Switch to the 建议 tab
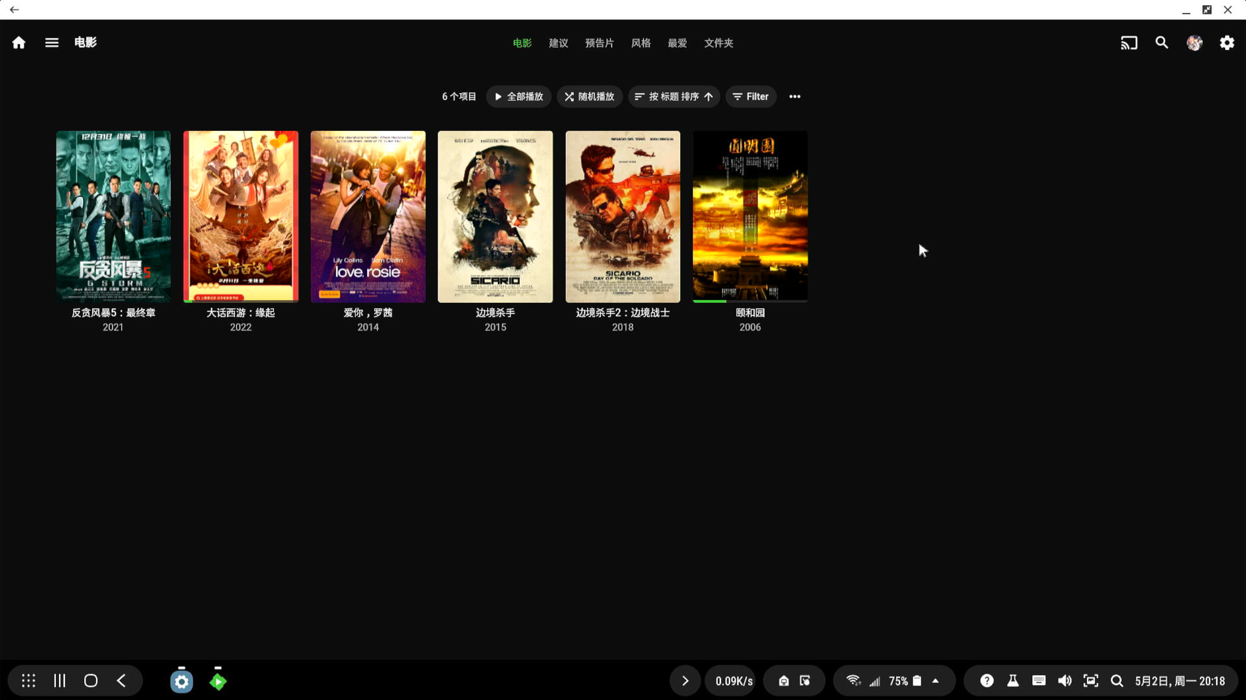 [558, 43]
